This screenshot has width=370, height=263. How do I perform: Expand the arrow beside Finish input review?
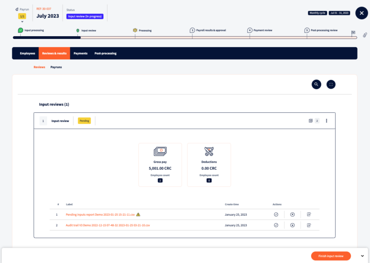click(x=362, y=256)
